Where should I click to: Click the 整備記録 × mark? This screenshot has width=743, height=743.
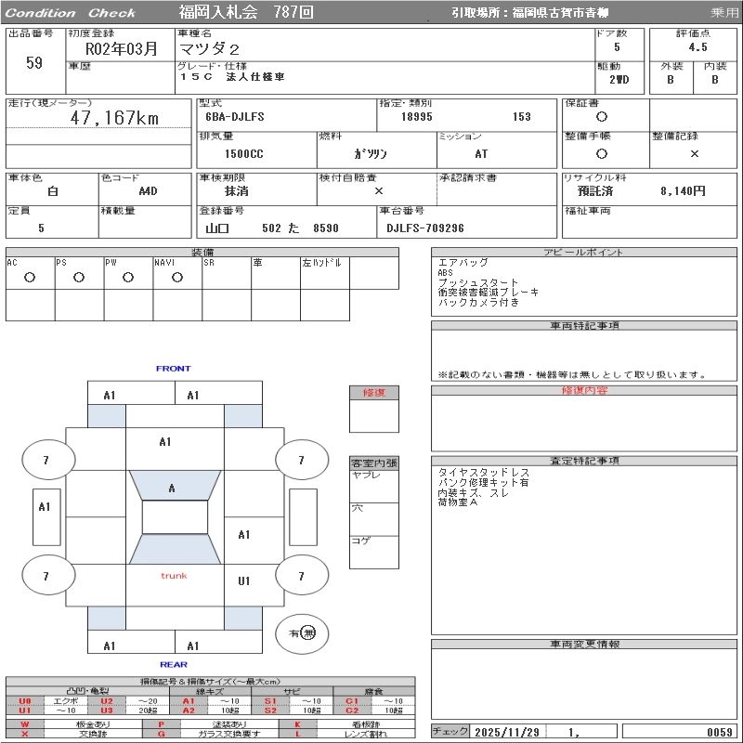(x=694, y=154)
